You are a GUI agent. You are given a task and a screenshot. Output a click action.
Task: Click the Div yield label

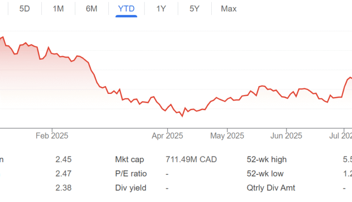[x=130, y=188]
